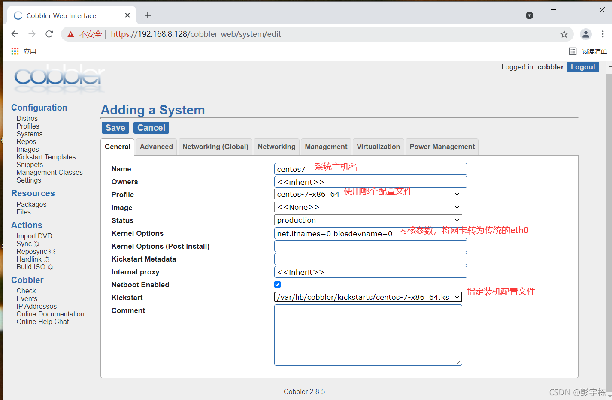Open Settings in the sidebar
Viewport: 612px width, 400px height.
click(x=29, y=180)
